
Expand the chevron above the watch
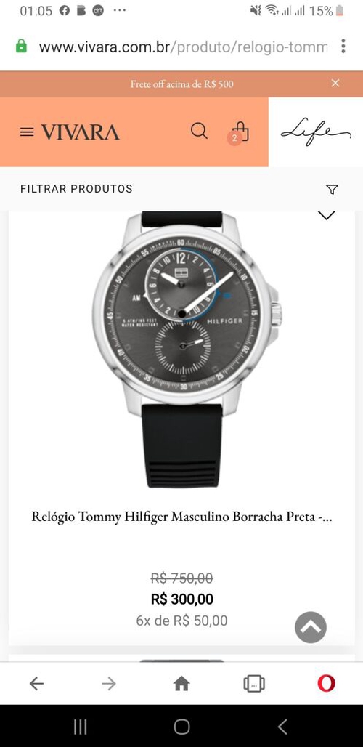326,215
